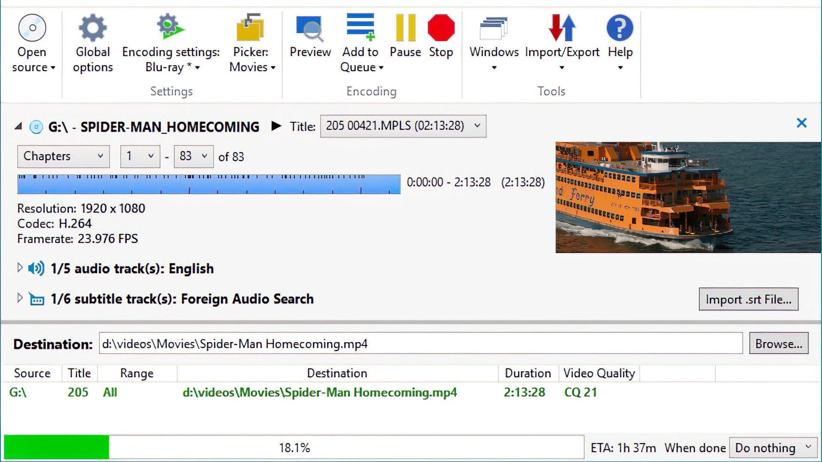Open Picker Movies folder icon
The height and width of the screenshot is (462, 822).
pyautogui.click(x=250, y=28)
